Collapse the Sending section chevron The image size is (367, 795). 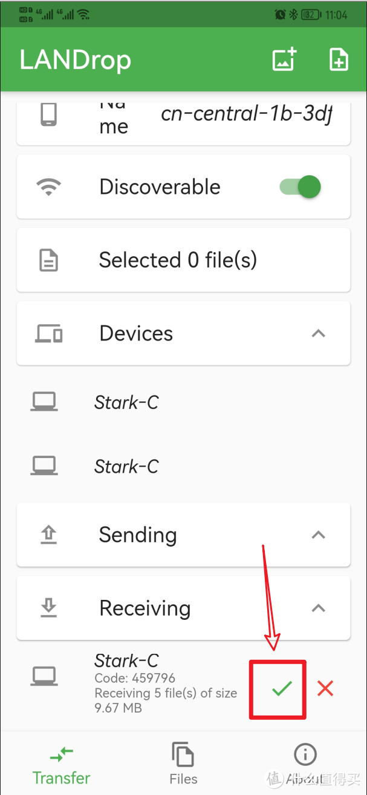(318, 534)
